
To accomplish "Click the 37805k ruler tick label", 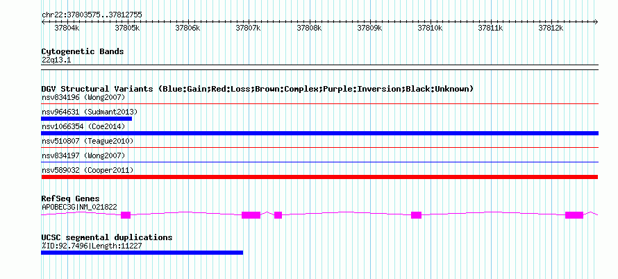I will (128, 28).
